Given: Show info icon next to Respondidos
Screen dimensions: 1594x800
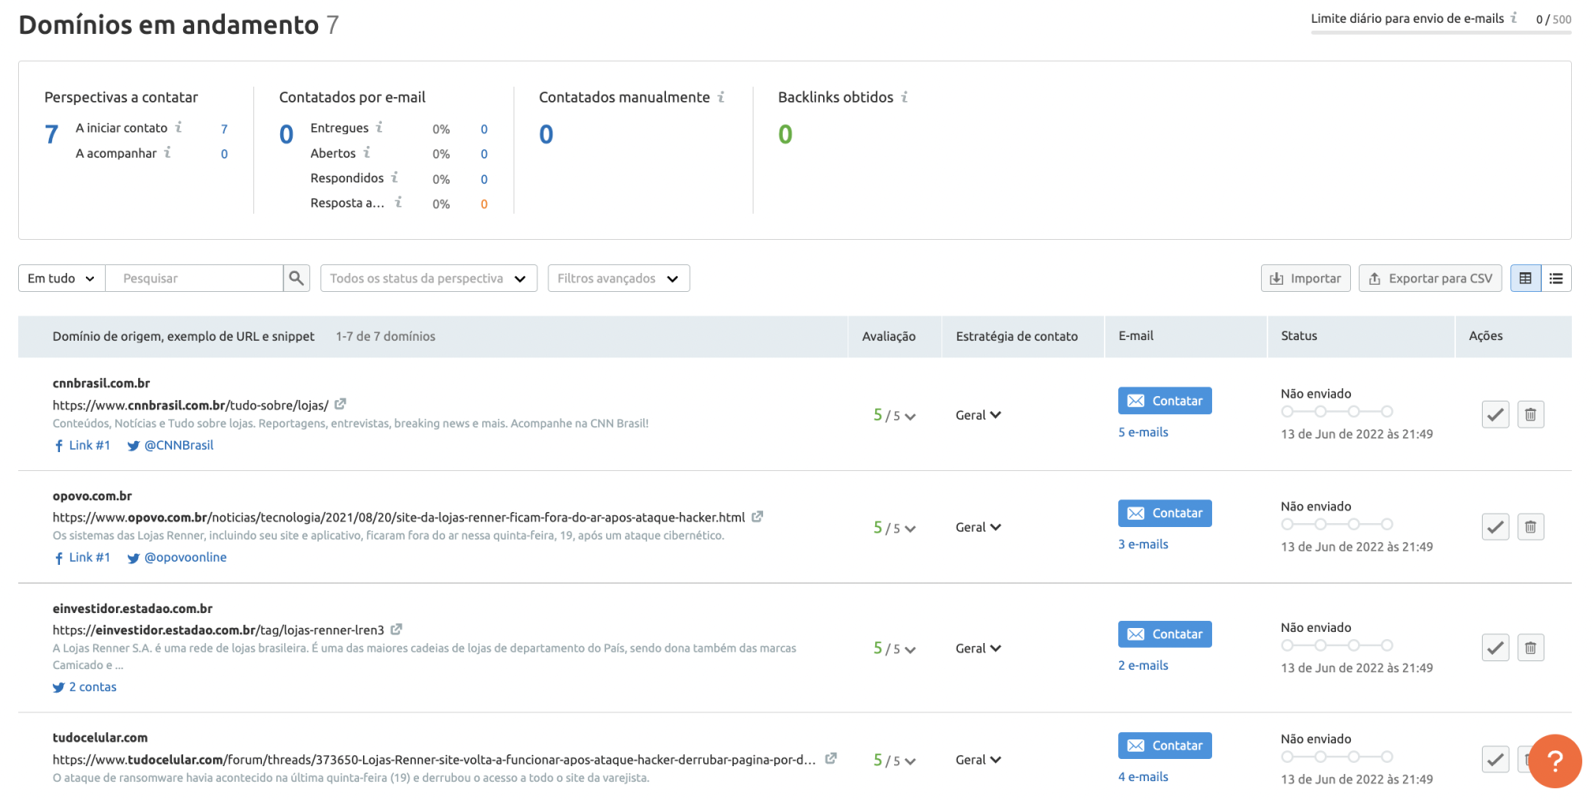Looking at the screenshot, I should [395, 178].
